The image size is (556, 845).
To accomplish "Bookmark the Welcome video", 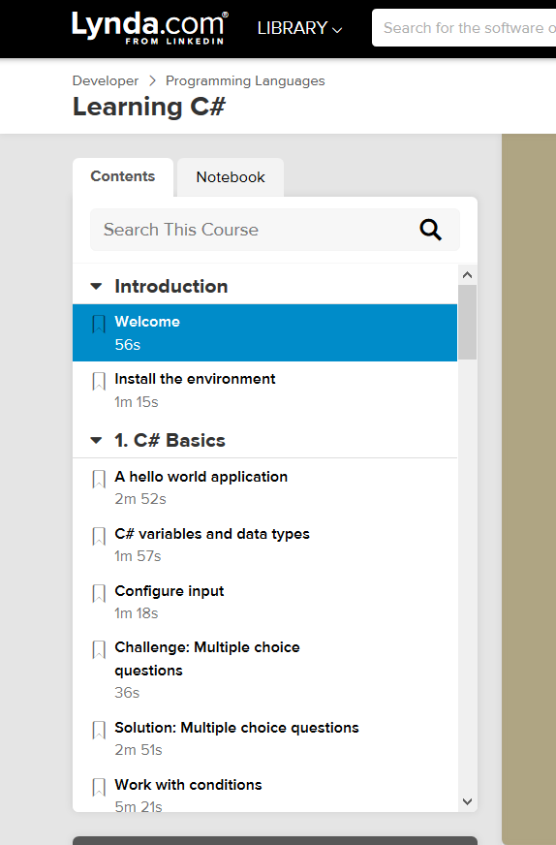I will coord(99,324).
